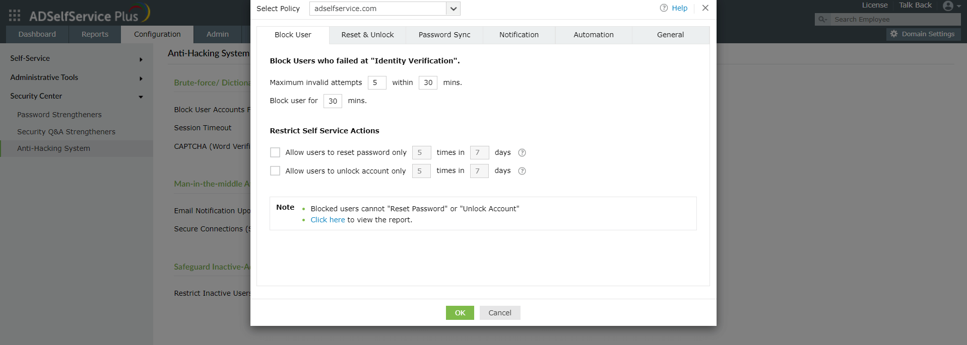967x345 pixels.
Task: Switch to the Reset & Unlock tab
Action: point(367,35)
